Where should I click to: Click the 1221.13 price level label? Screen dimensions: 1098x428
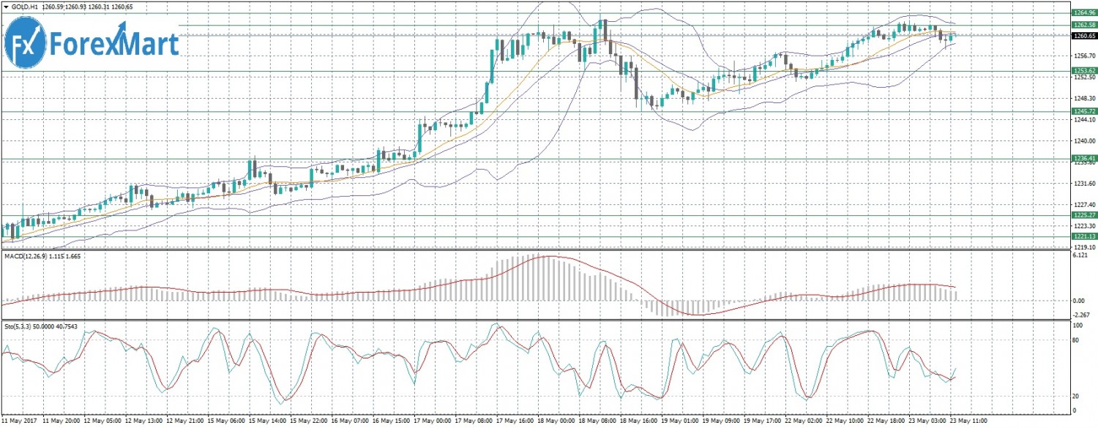pyautogui.click(x=1083, y=236)
